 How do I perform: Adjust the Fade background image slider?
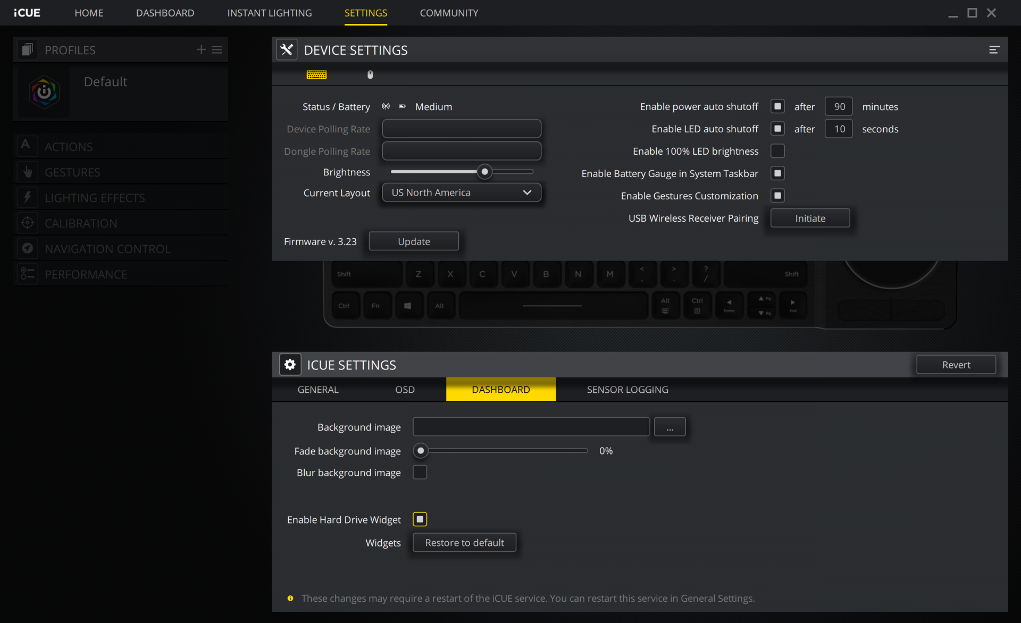pos(421,451)
